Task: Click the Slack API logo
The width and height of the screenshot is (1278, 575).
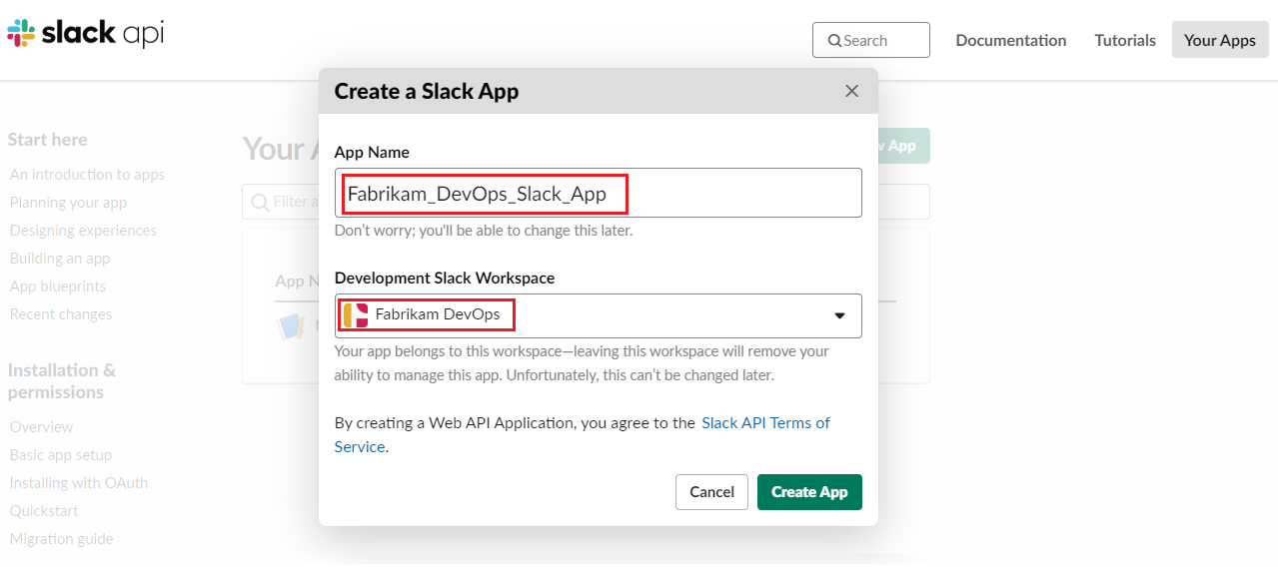Action: pyautogui.click(x=85, y=34)
